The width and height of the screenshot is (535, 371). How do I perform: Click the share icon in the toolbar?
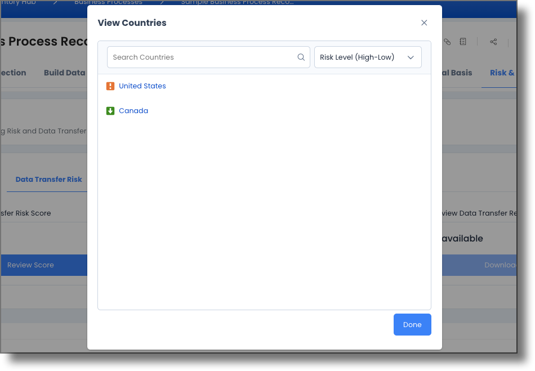tap(493, 41)
